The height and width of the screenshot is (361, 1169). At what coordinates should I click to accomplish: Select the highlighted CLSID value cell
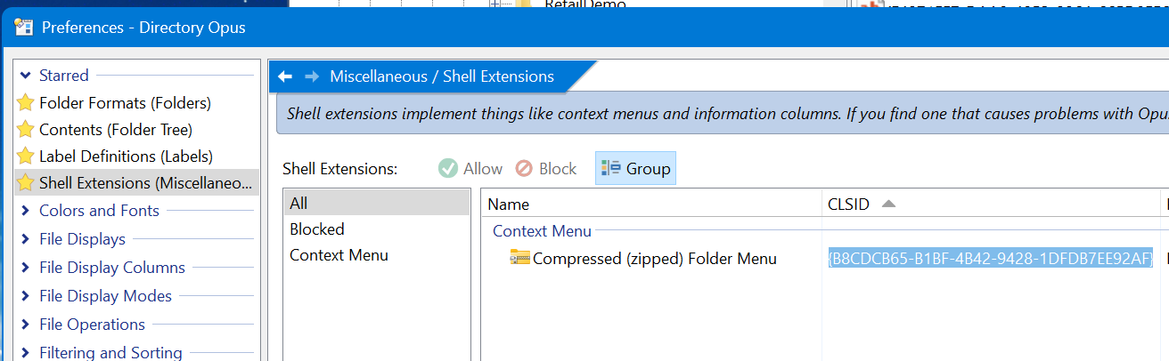point(990,259)
